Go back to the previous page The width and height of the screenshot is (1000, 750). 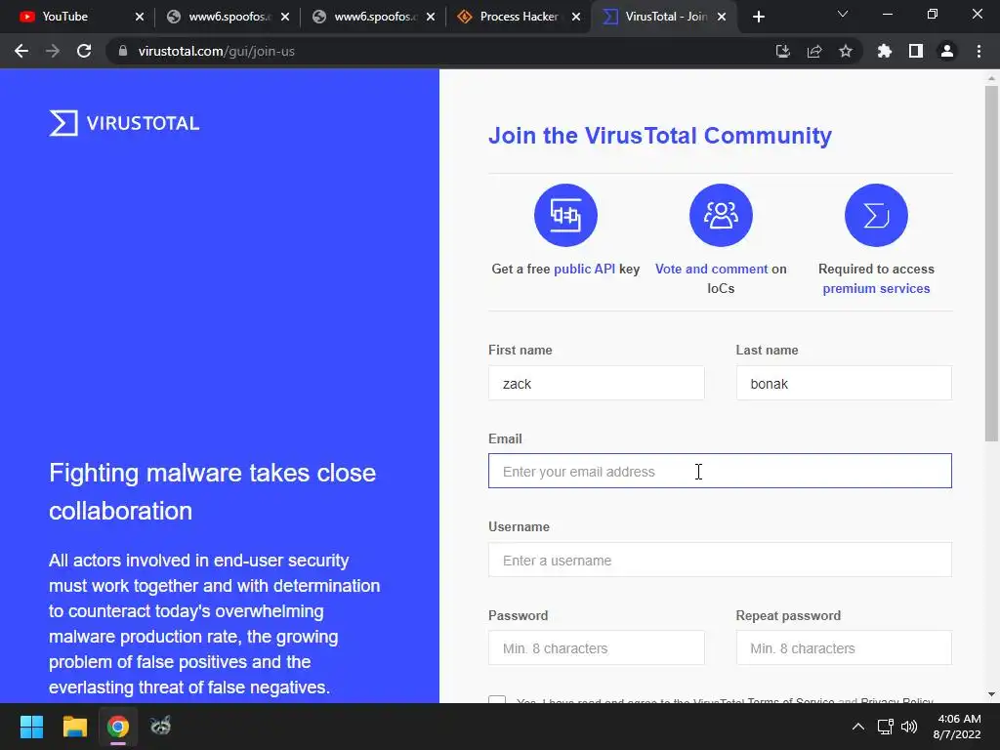[x=21, y=51]
